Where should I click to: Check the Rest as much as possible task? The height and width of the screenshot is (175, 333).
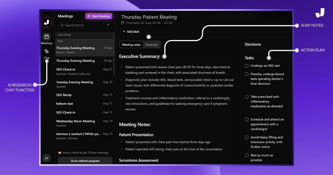(247, 155)
